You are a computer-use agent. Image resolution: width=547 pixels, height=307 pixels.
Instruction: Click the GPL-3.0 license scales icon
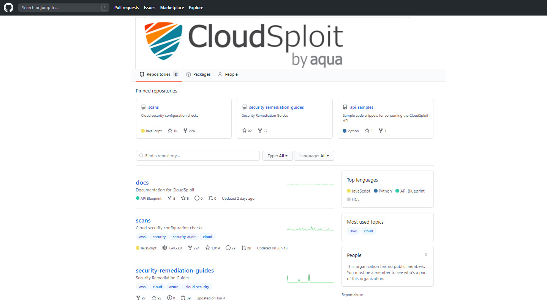[164, 248]
